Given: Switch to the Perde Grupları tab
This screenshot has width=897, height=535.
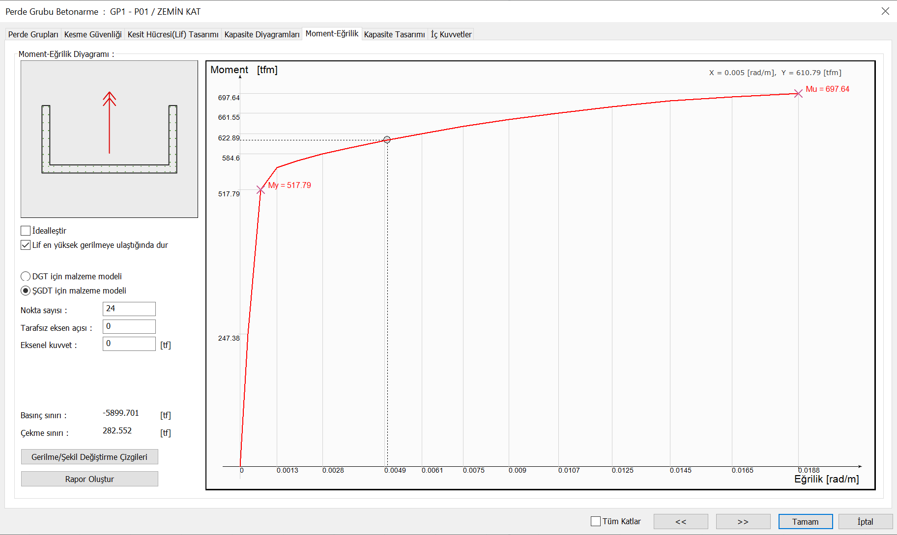Looking at the screenshot, I should click(33, 34).
